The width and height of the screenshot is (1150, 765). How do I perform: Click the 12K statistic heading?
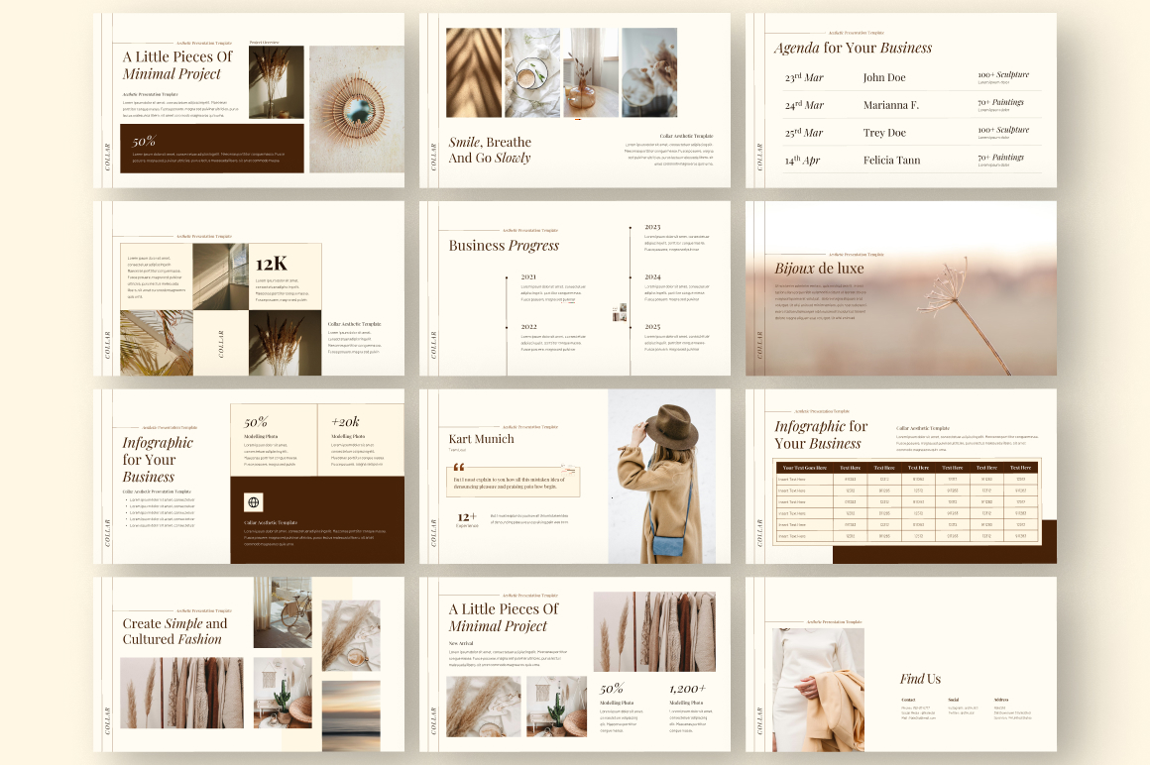pyautogui.click(x=271, y=265)
